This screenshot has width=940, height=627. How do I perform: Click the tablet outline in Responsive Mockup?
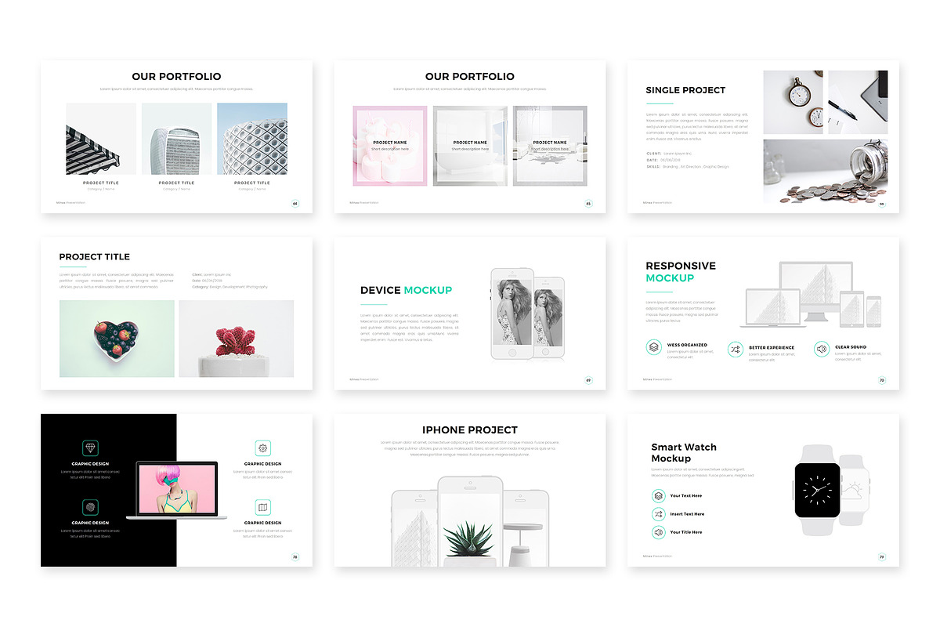(851, 308)
